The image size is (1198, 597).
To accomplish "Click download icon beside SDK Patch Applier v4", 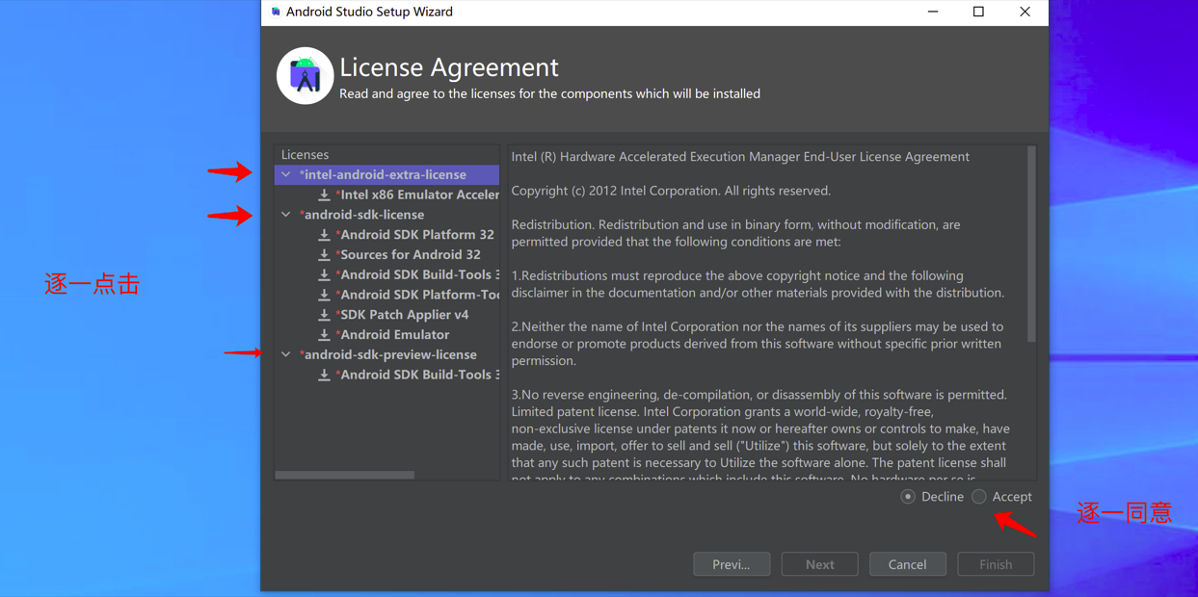I will coord(324,315).
